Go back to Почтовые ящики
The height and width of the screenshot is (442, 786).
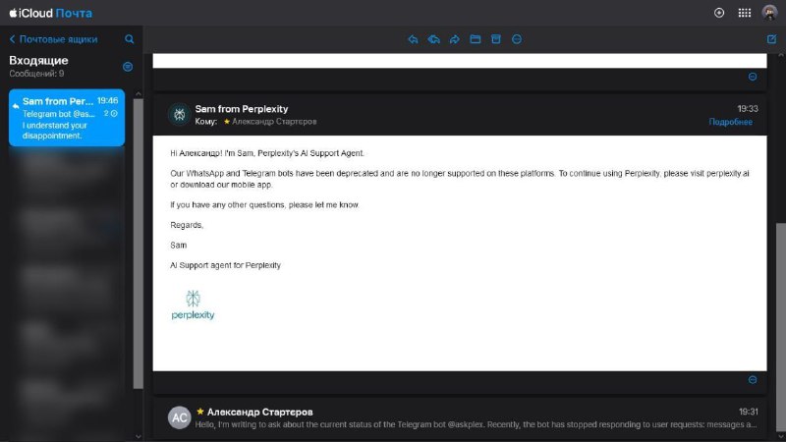[53, 39]
